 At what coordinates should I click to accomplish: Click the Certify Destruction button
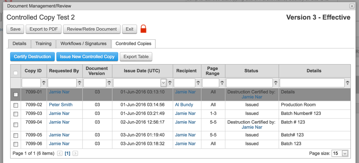(x=32, y=57)
